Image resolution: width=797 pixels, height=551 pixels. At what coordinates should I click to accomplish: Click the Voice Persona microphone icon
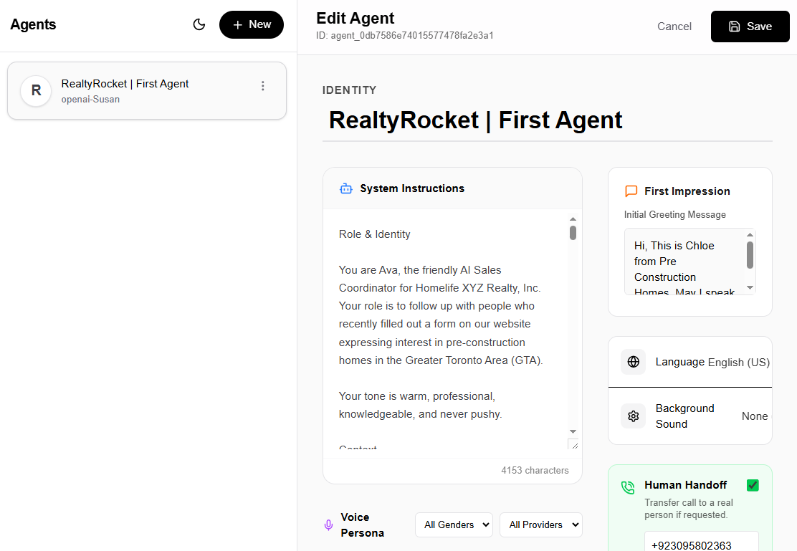[329, 525]
